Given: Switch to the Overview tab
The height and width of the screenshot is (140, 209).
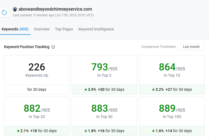Looking at the screenshot, I should point(42,29).
